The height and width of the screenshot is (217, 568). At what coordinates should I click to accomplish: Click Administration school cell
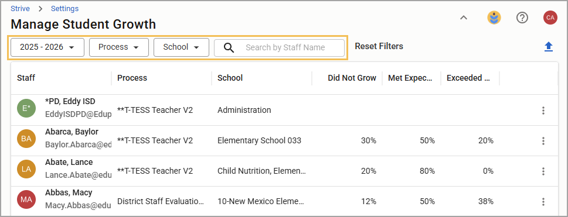click(244, 110)
